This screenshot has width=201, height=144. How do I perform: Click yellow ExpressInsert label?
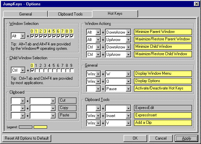pyautogui.click(x=163, y=115)
